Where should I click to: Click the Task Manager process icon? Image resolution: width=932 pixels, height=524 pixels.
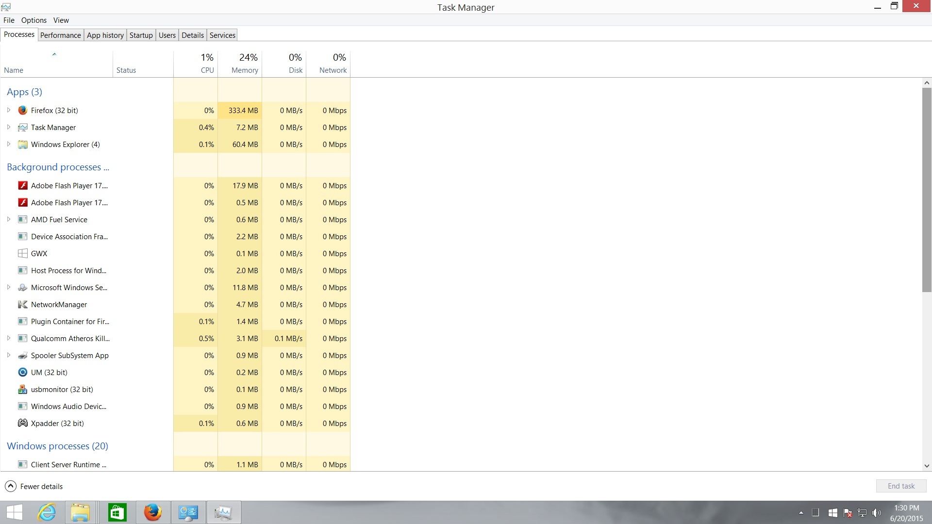click(x=22, y=127)
